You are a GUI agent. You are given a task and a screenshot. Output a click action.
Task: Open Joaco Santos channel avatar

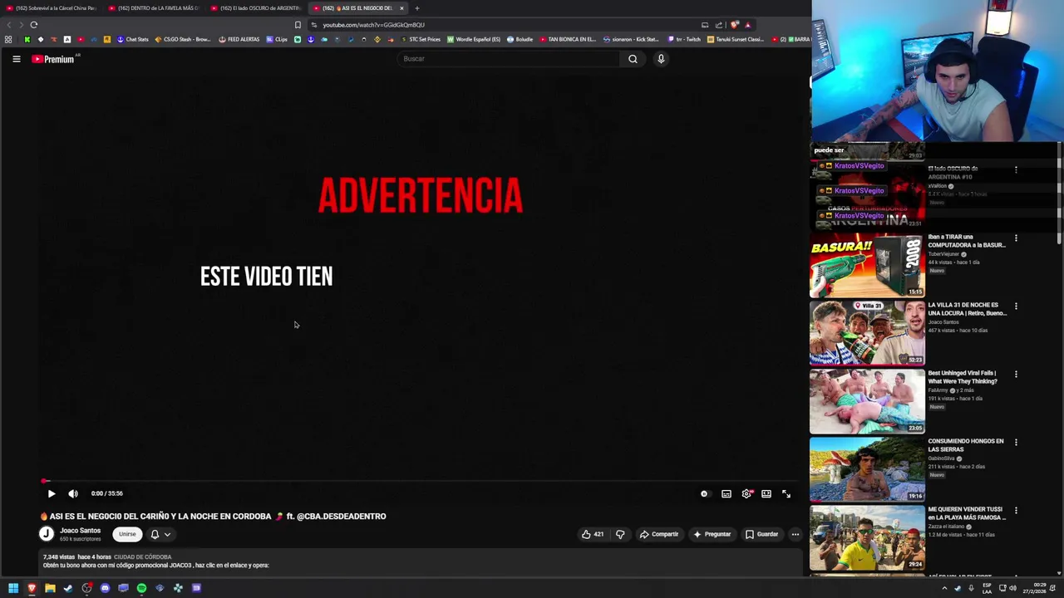47,534
